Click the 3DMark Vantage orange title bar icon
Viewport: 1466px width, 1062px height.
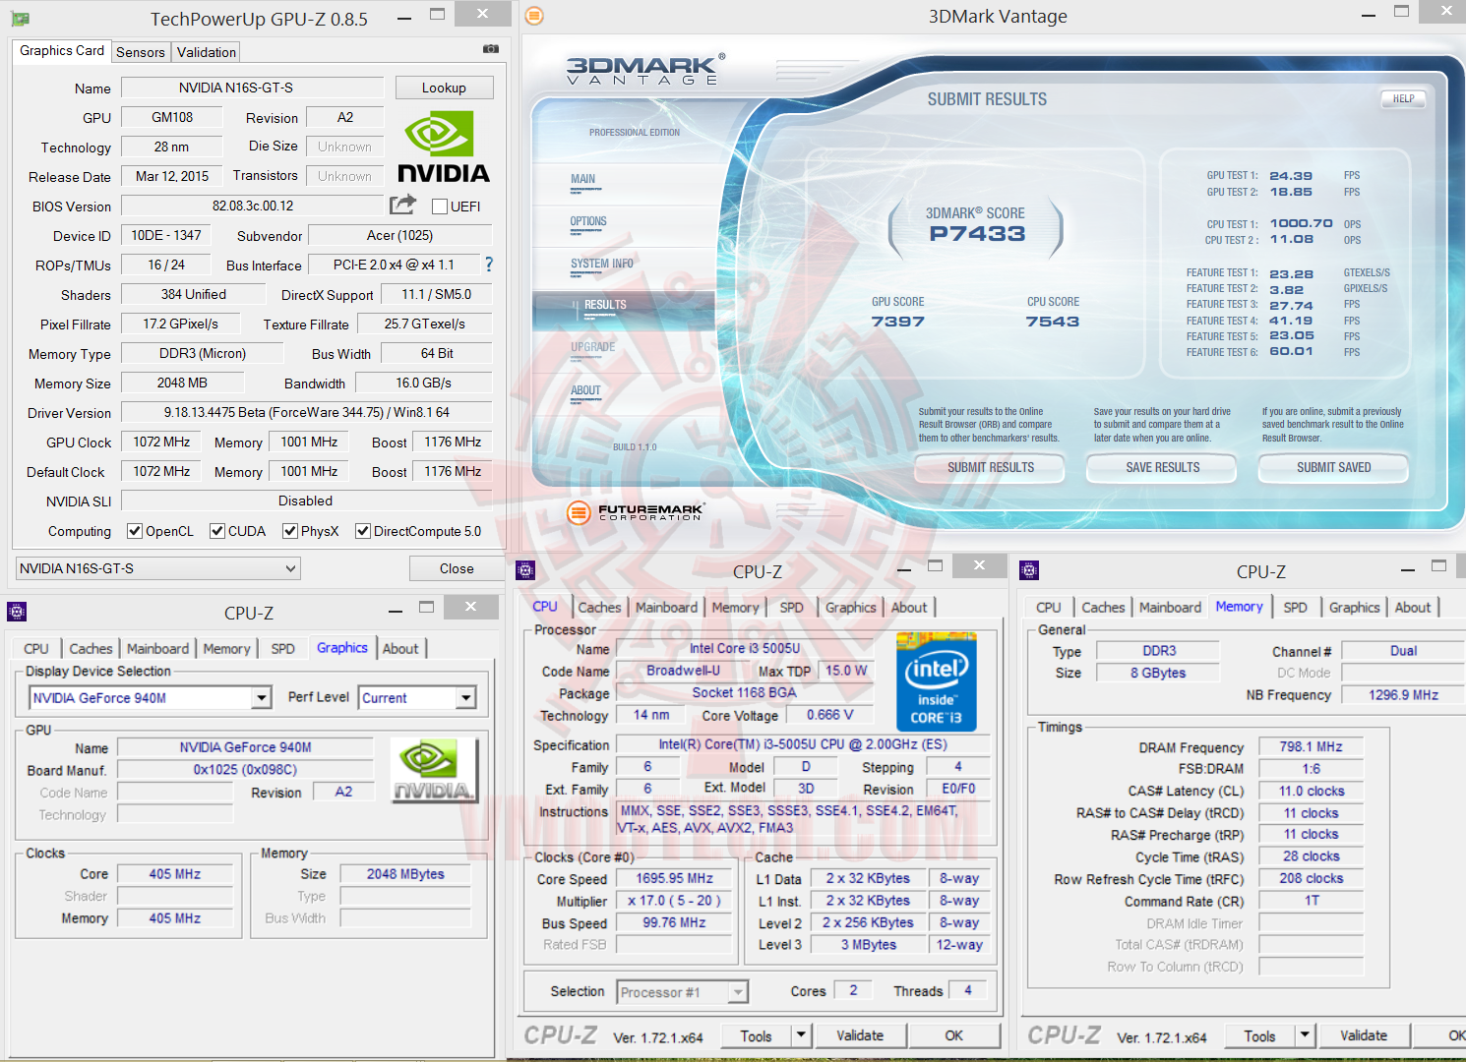(534, 16)
